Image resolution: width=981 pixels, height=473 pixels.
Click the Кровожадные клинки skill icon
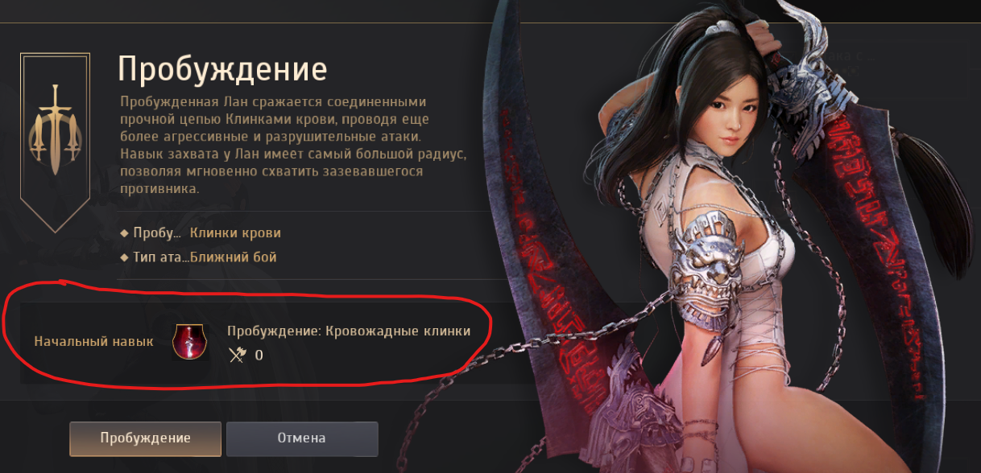[191, 342]
